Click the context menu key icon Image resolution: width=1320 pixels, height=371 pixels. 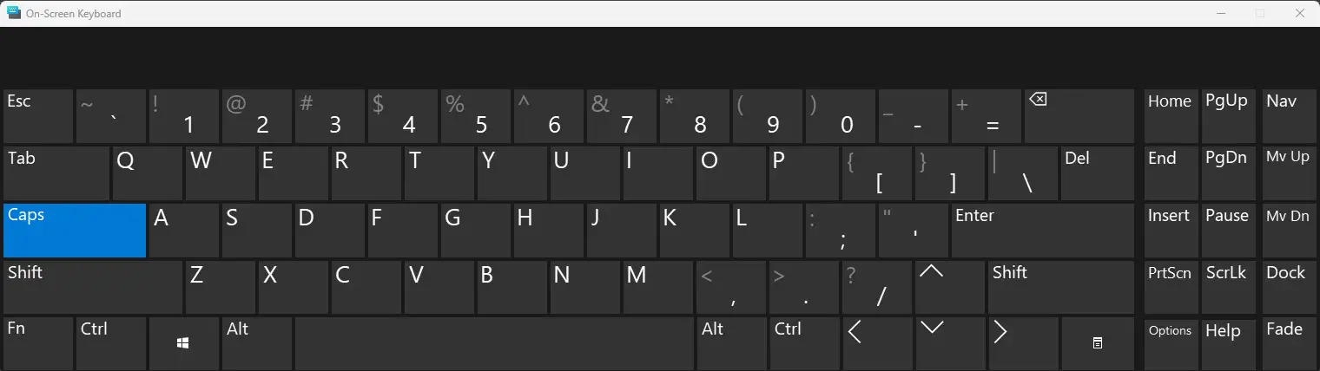click(1098, 343)
